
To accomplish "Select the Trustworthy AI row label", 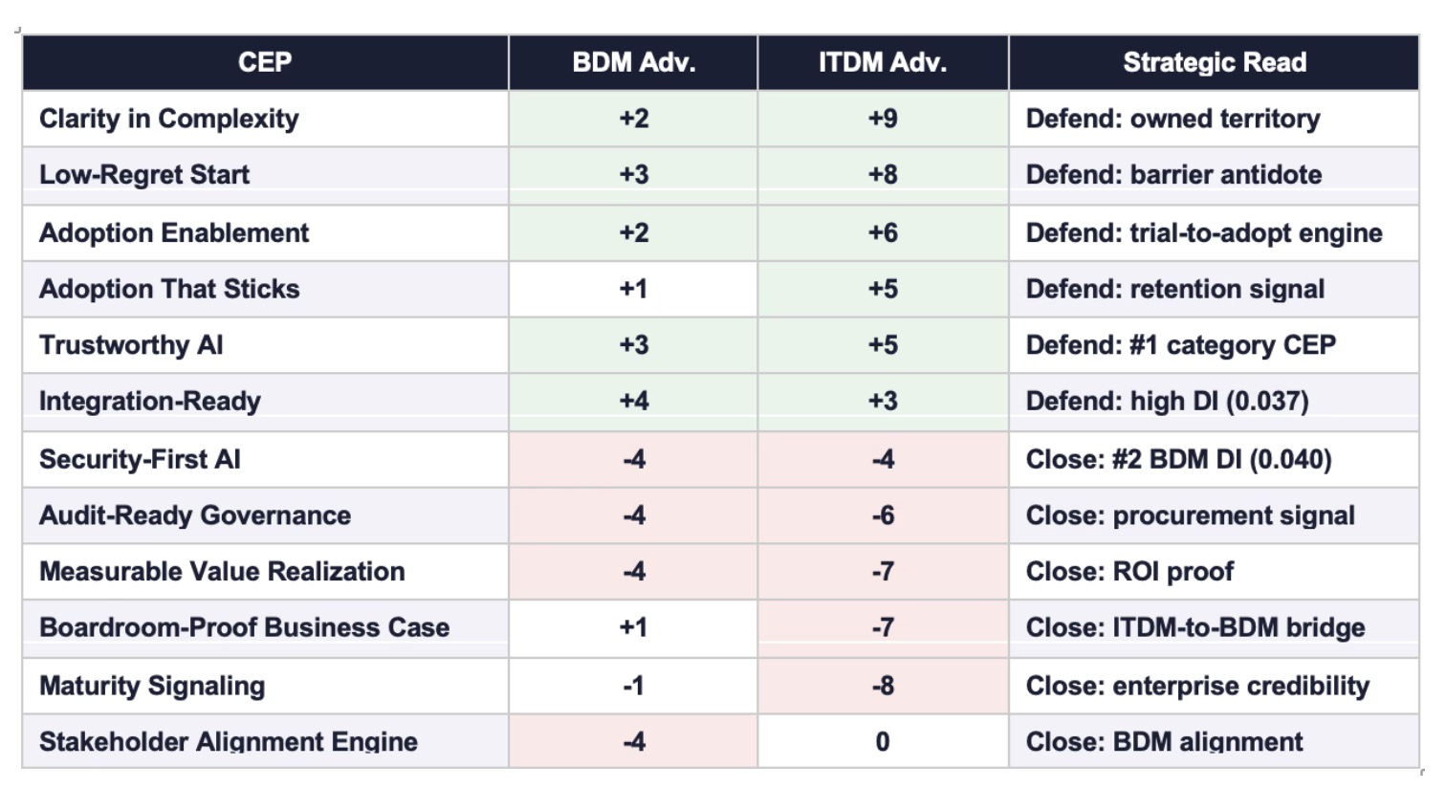I will coord(131,345).
